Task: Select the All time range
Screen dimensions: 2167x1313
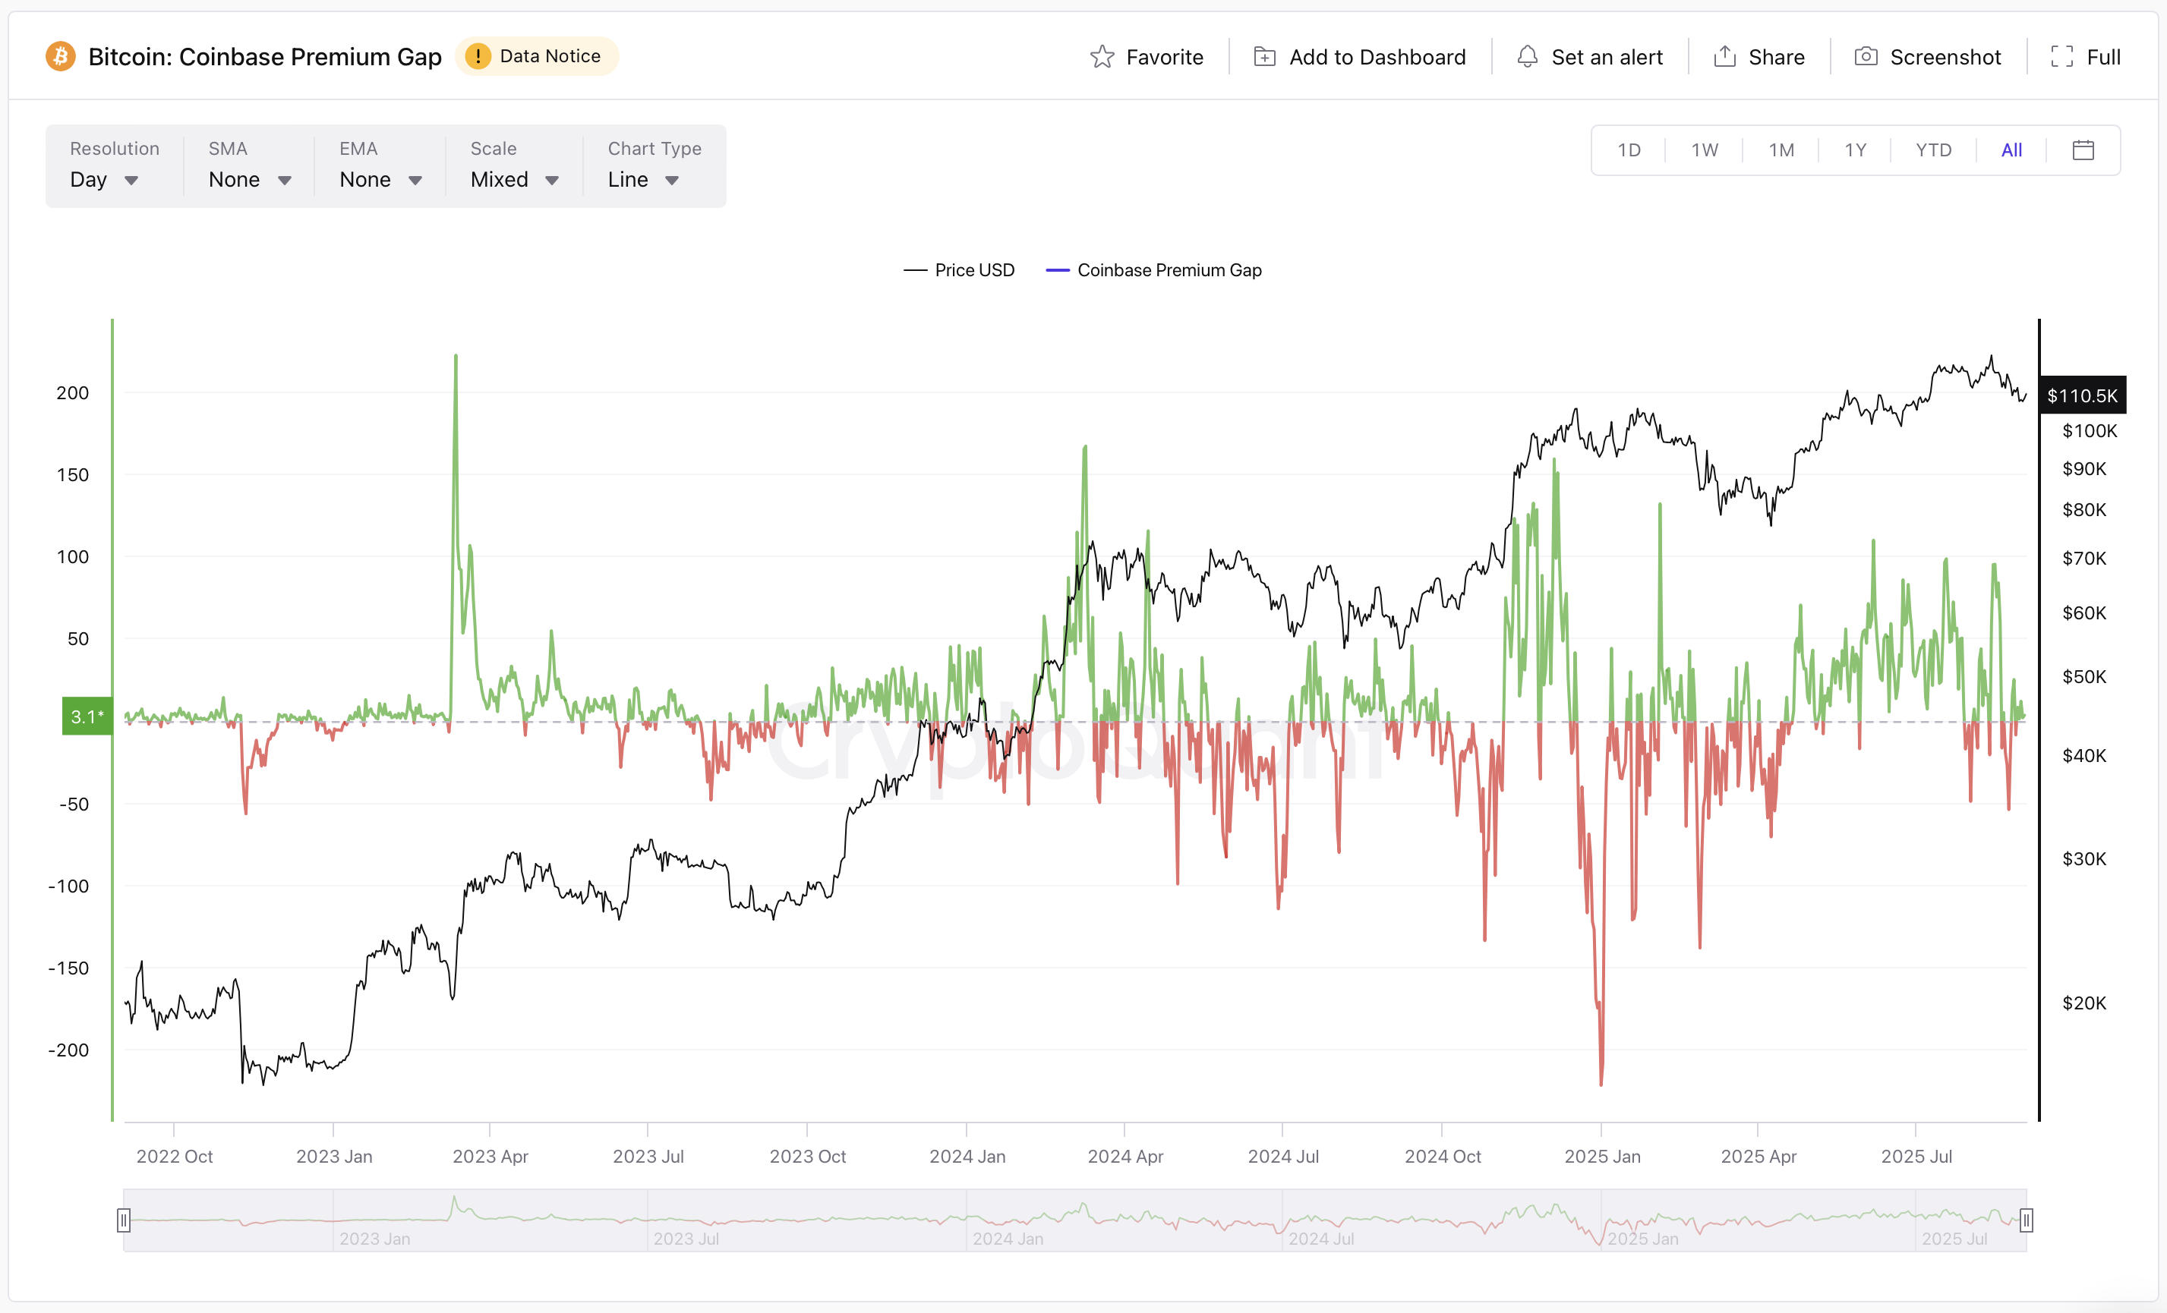Action: (x=2011, y=150)
